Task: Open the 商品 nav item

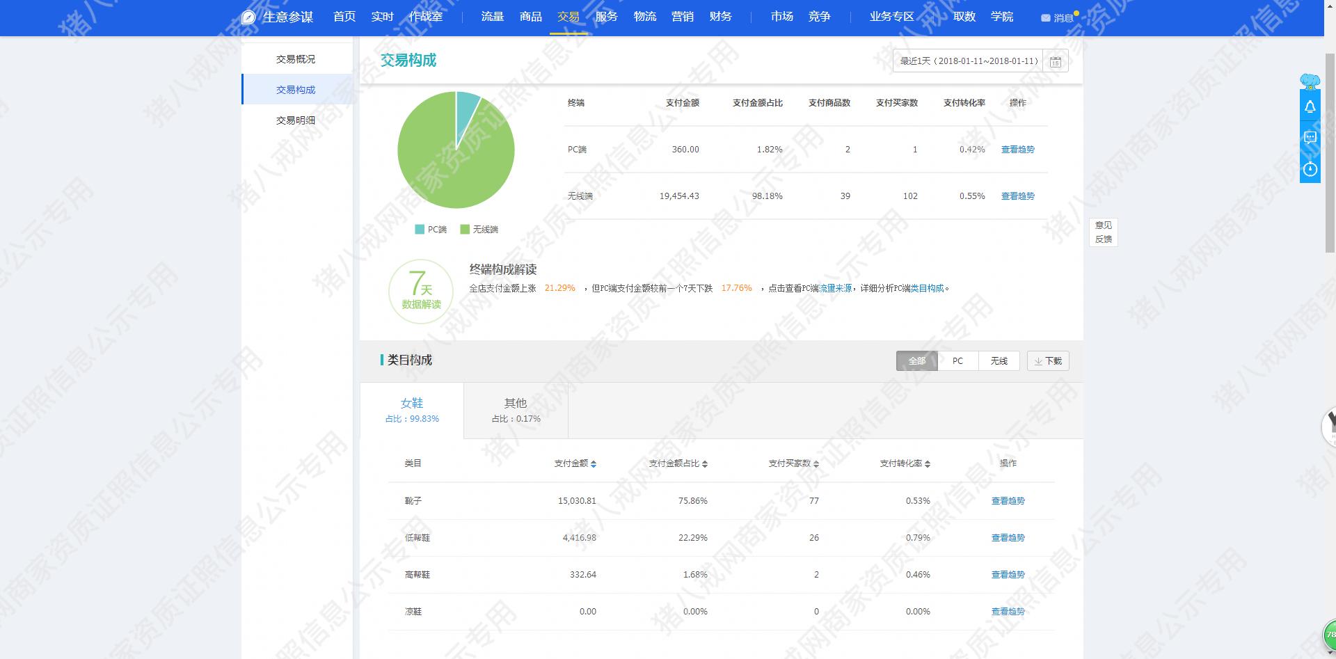Action: (531, 17)
